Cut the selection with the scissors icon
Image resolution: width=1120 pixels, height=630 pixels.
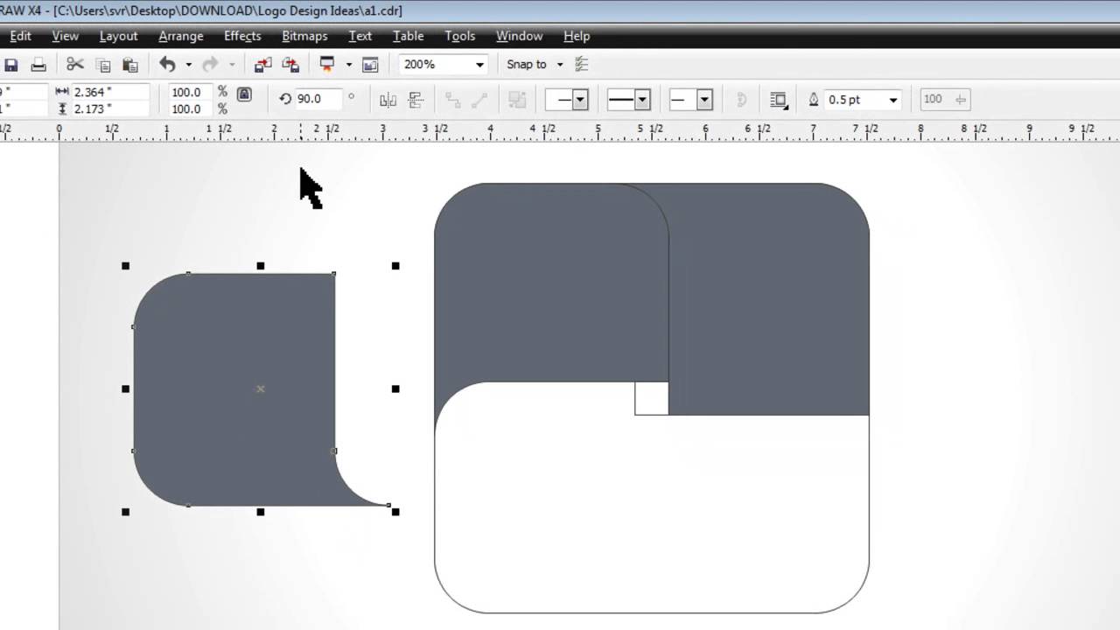75,64
